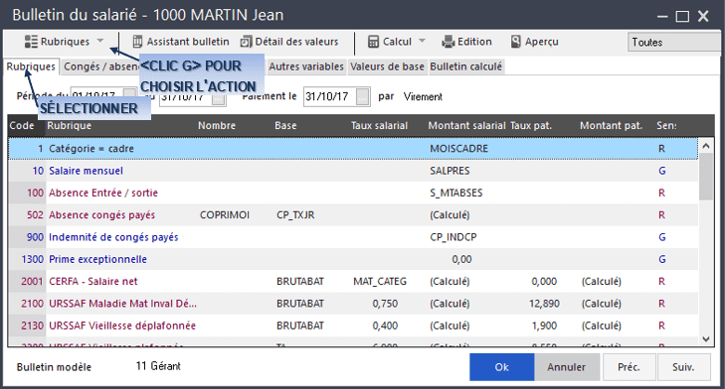725x389 pixels.
Task: Switch to the Valeurs de base tab
Action: pos(387,66)
